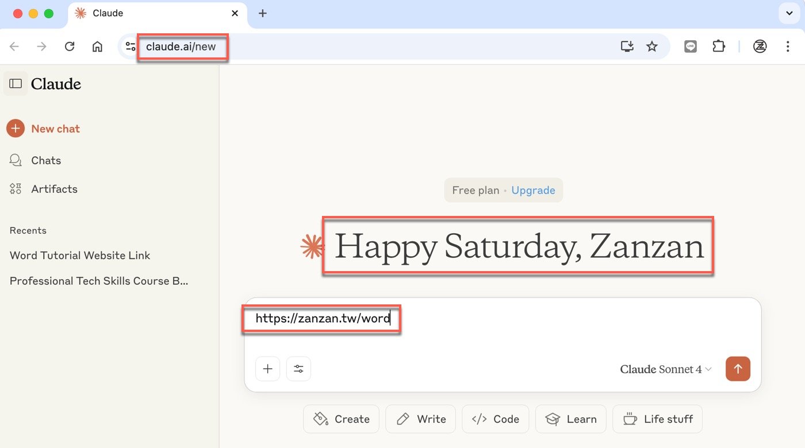Click the Free plan label

476,190
